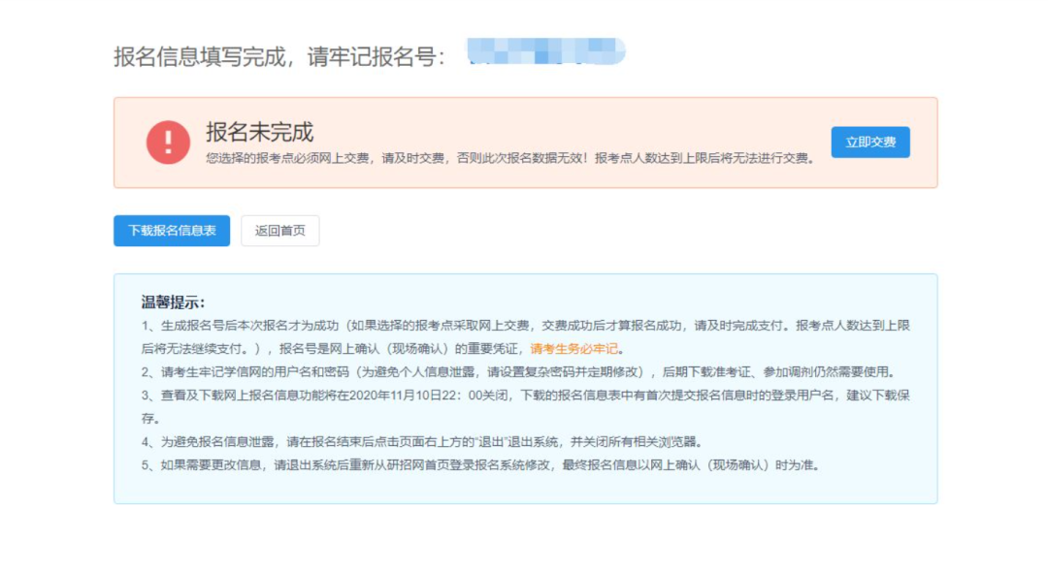This screenshot has width=1048, height=572.
Task: Go back with 返回首页 button
Action: pos(279,231)
